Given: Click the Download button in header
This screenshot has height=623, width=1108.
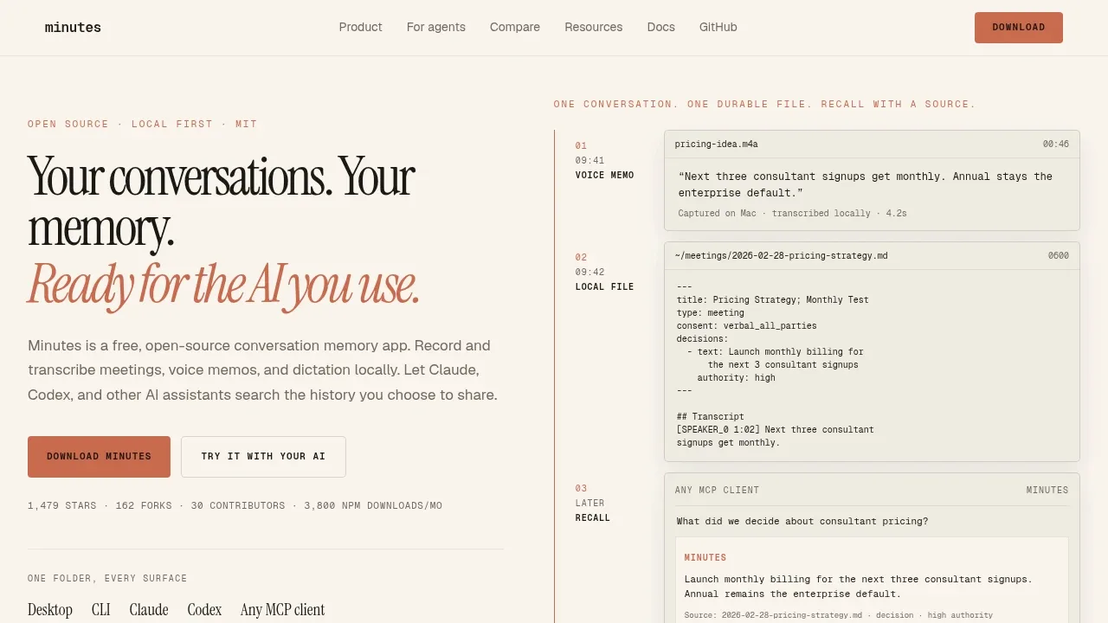Looking at the screenshot, I should click(1019, 28).
